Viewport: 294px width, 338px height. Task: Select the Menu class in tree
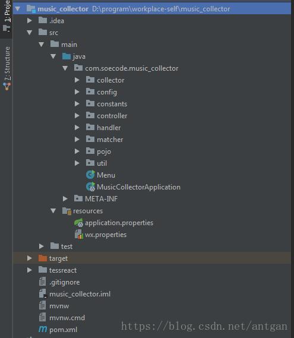pyautogui.click(x=106, y=175)
